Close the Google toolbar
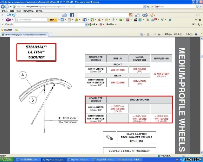 pyautogui.click(x=2, y=24)
